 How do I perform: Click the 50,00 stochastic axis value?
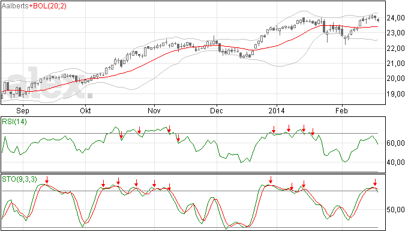point(395,210)
